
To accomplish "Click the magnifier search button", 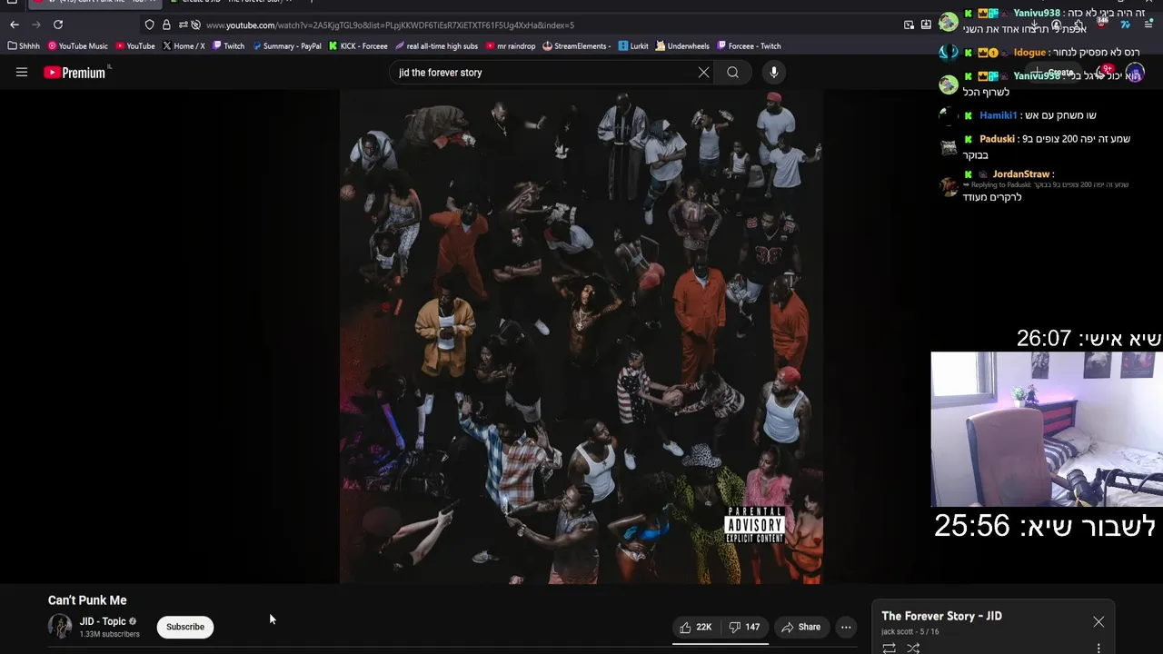I will click(733, 73).
